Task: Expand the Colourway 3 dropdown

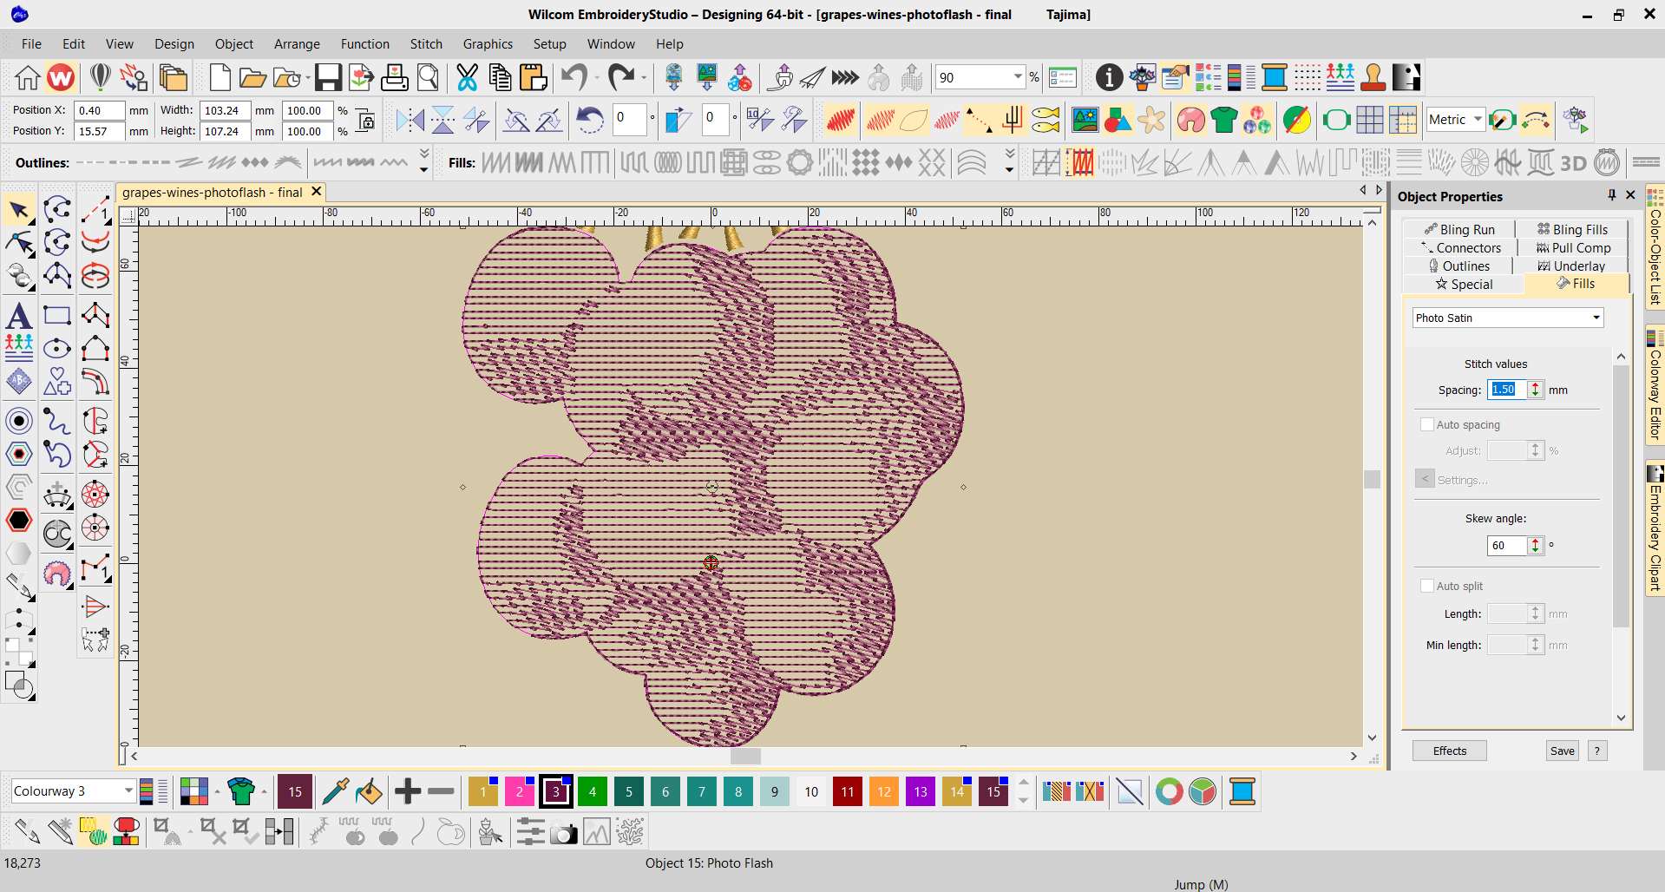Action: [x=128, y=790]
